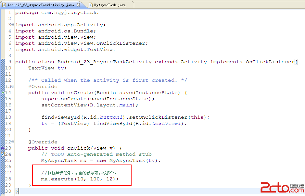Switch to the MyAsyncTask.java tab
The height and width of the screenshot is (196, 305).
[x=110, y=5]
